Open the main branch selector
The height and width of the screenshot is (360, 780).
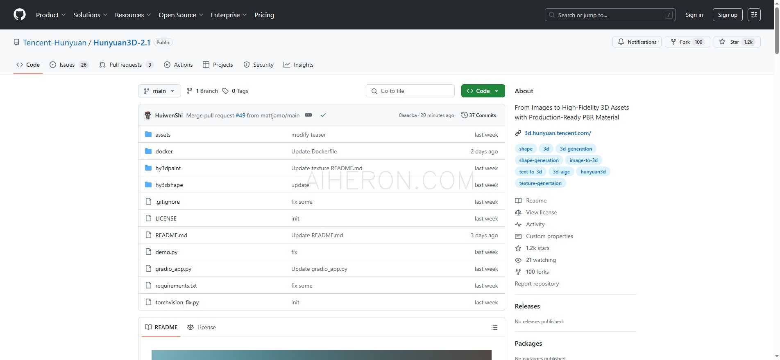pyautogui.click(x=159, y=91)
